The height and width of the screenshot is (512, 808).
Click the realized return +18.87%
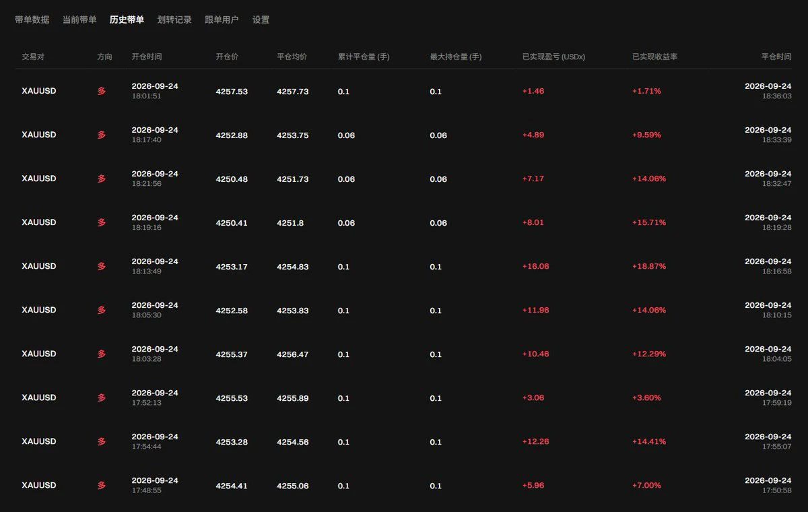point(649,267)
